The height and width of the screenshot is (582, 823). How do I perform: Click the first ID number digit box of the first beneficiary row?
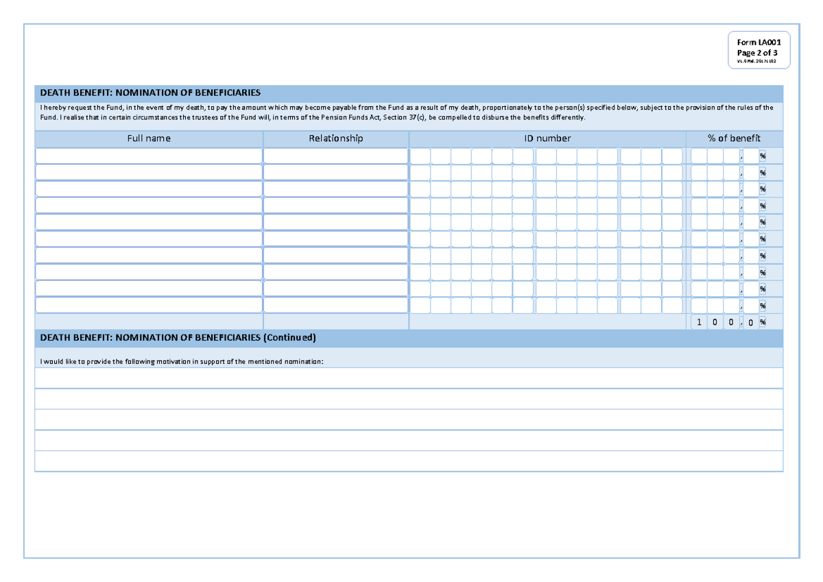tap(420, 156)
